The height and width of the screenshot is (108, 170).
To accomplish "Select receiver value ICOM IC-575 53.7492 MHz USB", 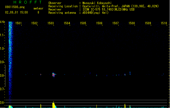I will [109, 9].
